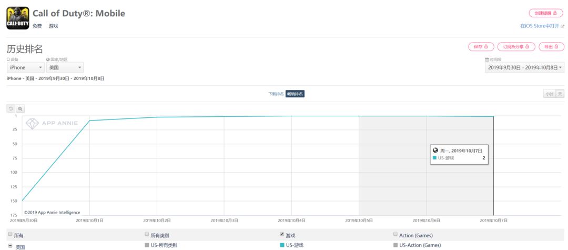Click the 订阅&分享 button

pos(516,47)
